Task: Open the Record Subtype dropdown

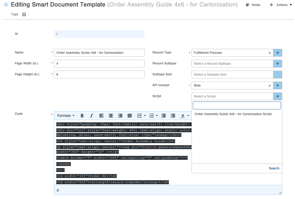Action: [277, 64]
